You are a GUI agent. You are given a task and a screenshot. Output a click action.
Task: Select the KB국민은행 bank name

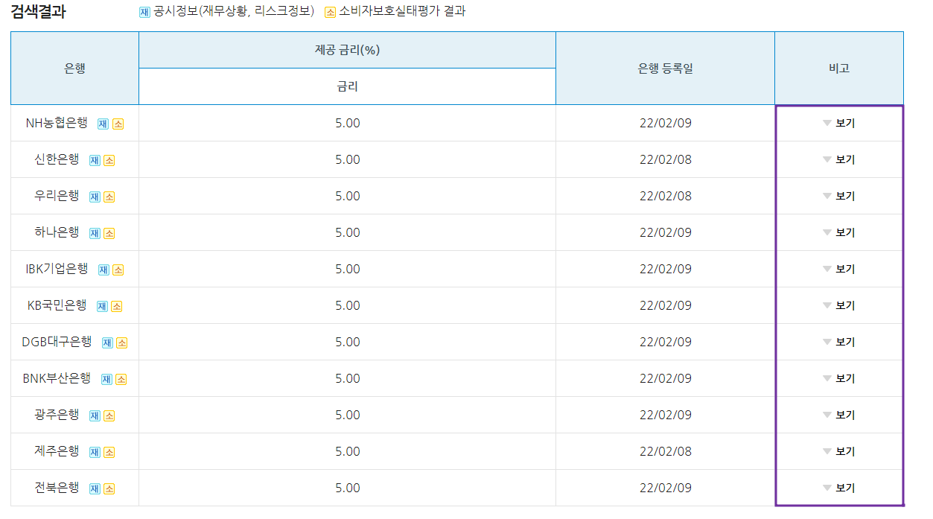point(57,305)
